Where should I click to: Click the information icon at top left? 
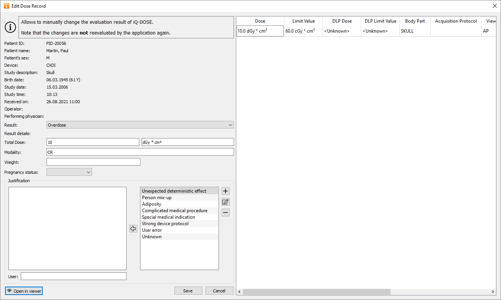[x=10, y=27]
